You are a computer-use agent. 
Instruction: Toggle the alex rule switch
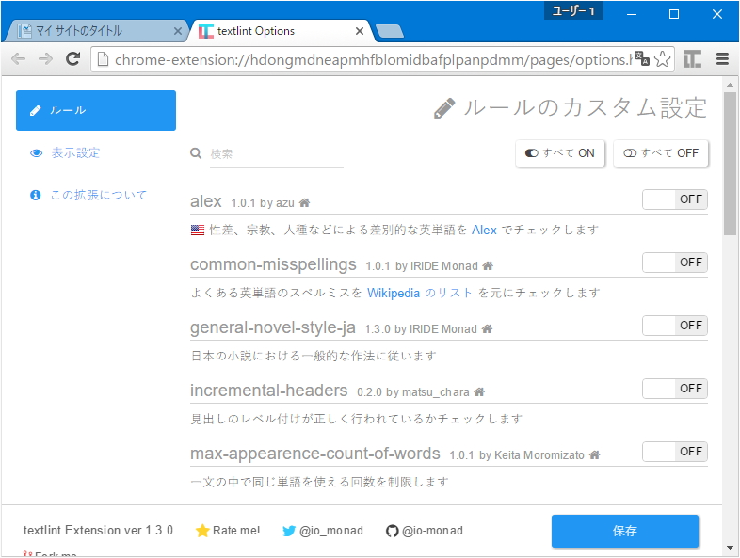[x=674, y=199]
